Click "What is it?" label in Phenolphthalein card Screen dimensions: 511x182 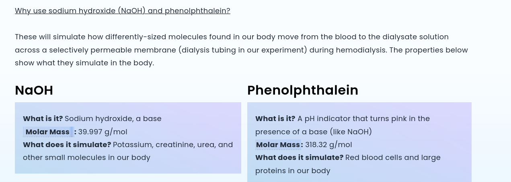(x=275, y=119)
